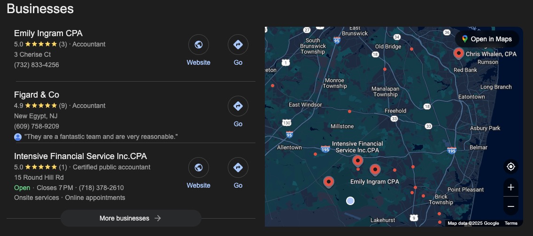Click Chris Whalen, CPA map pin

pyautogui.click(x=458, y=53)
